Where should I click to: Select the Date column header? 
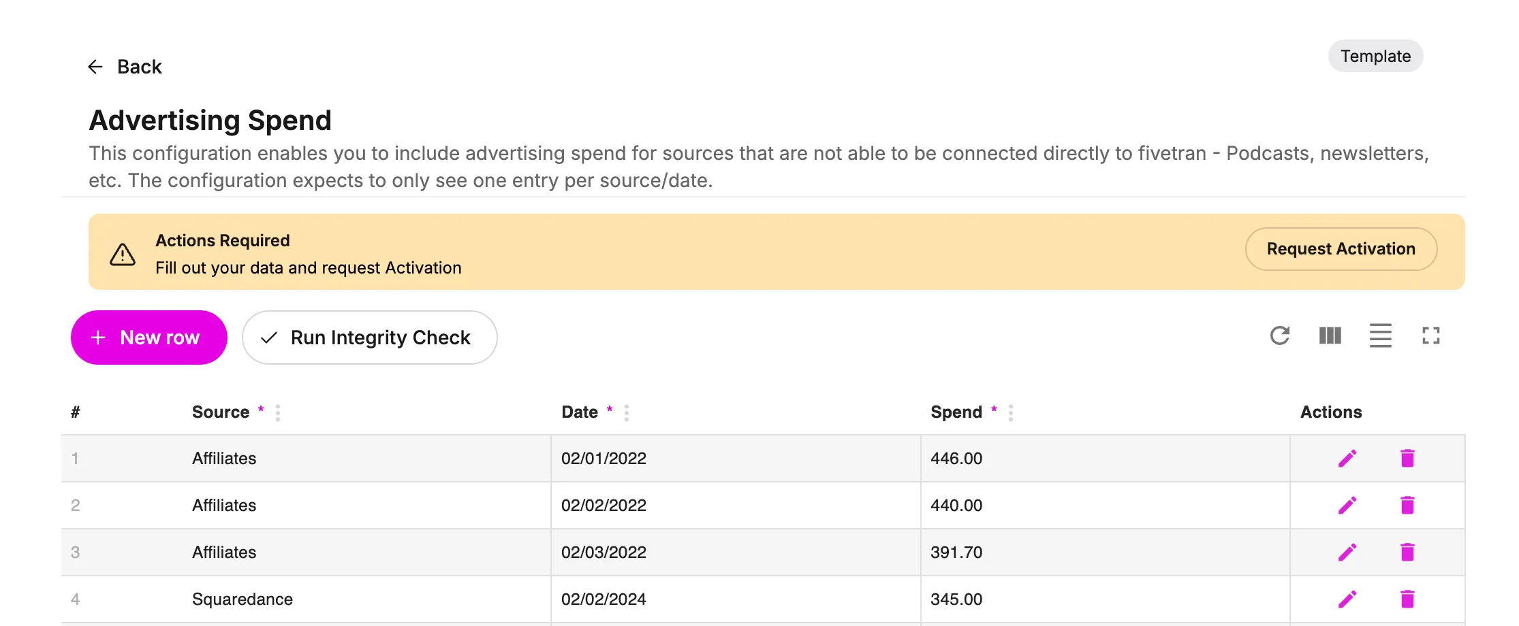(580, 412)
